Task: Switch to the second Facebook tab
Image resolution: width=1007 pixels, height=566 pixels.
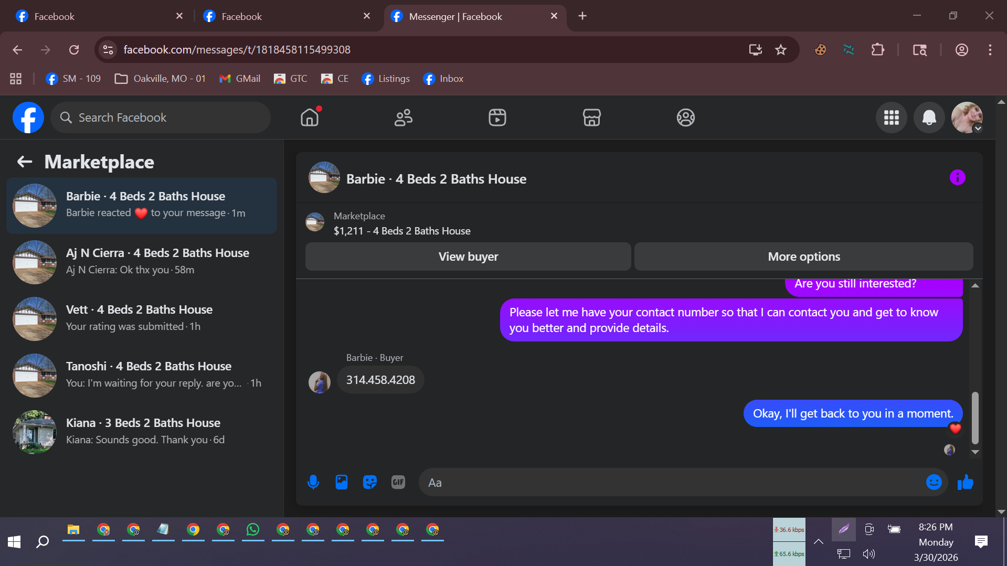Action: point(286,16)
